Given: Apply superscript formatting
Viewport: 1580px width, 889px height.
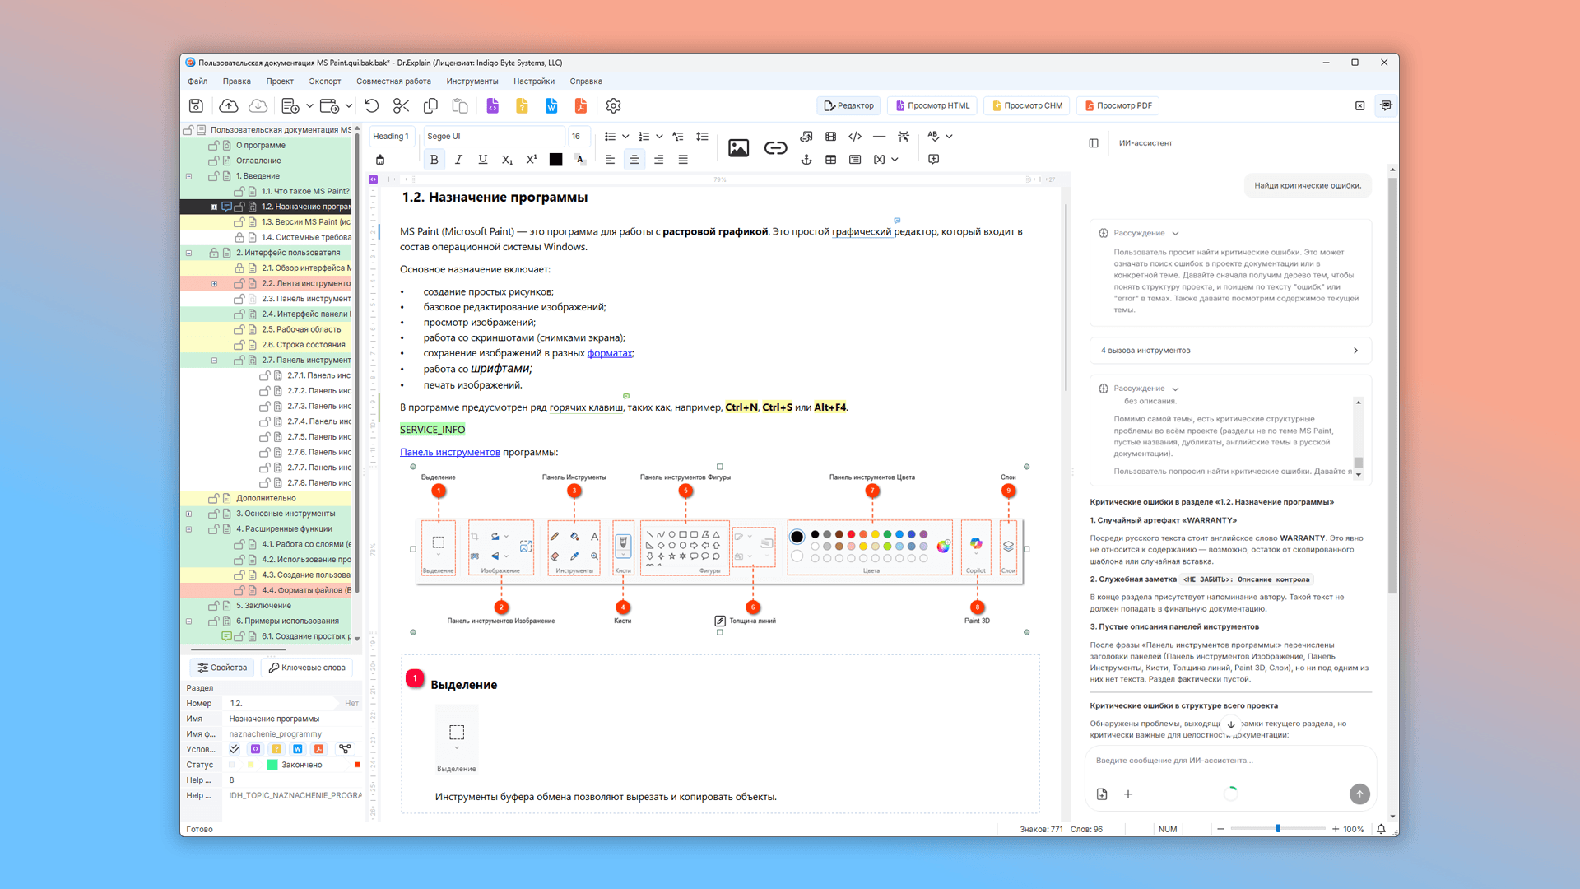Looking at the screenshot, I should (532, 160).
